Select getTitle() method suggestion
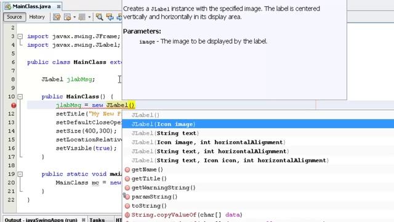Image resolution: width=394 pixels, height=222 pixels. pos(258,178)
